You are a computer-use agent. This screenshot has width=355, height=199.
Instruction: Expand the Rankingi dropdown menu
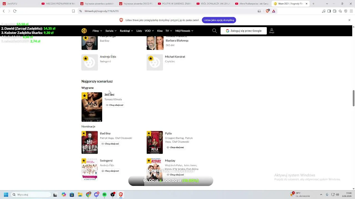[x=126, y=31]
